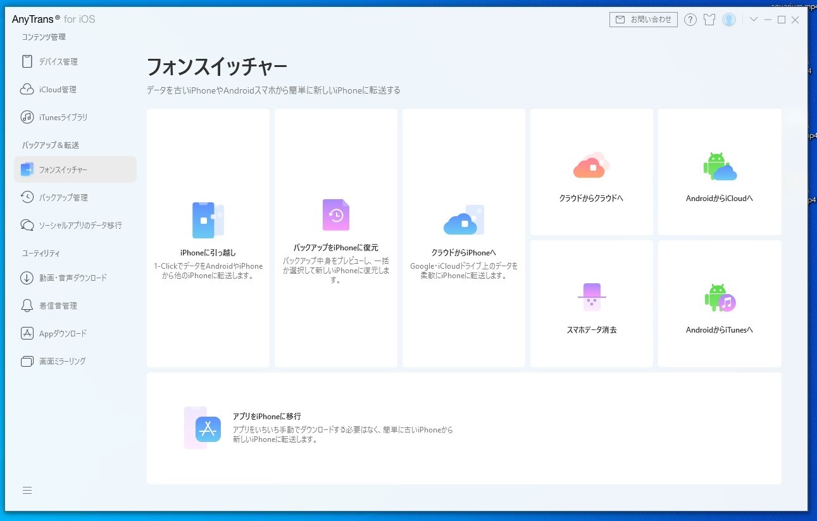The width and height of the screenshot is (817, 521).
Task: Click the 動画・音声ダウンロード download icon
Action: tap(27, 278)
